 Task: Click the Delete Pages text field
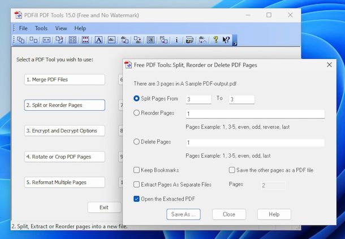click(255, 143)
